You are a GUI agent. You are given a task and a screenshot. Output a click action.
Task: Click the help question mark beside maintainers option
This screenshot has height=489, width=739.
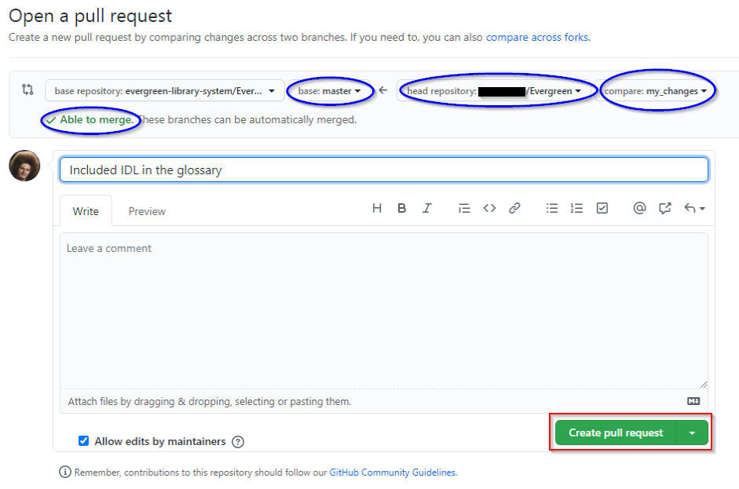[x=238, y=440]
